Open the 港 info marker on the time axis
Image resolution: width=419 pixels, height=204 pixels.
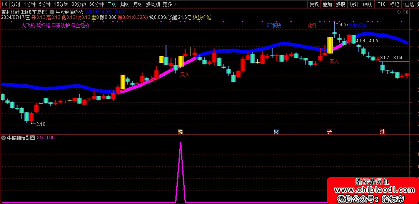382,131
